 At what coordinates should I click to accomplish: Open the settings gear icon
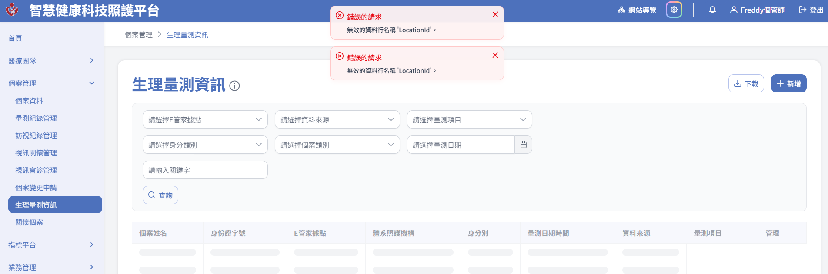pyautogui.click(x=674, y=10)
